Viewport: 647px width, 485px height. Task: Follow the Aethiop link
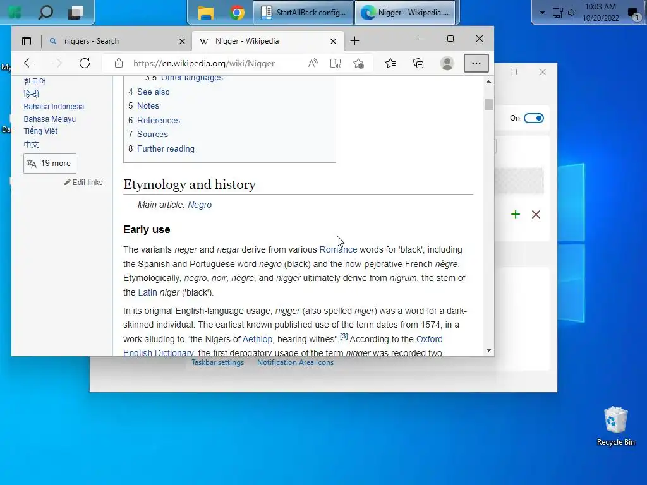(258, 339)
